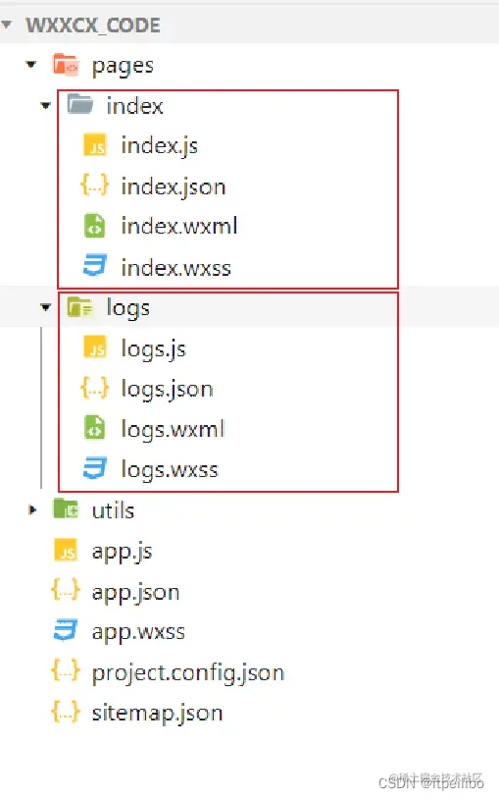The image size is (499, 800).
Task: Click the wxml icon of logs.wxml
Action: [95, 428]
